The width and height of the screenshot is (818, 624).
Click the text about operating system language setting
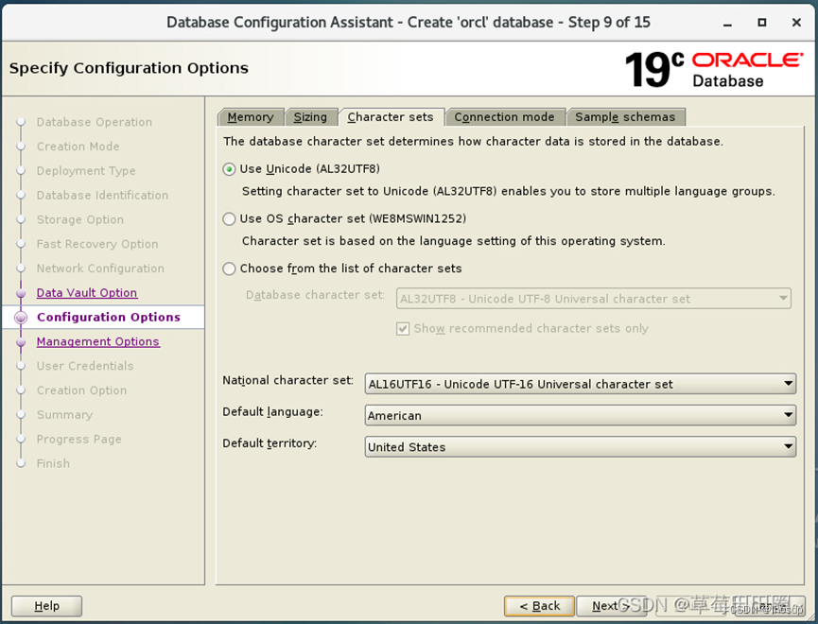[453, 241]
